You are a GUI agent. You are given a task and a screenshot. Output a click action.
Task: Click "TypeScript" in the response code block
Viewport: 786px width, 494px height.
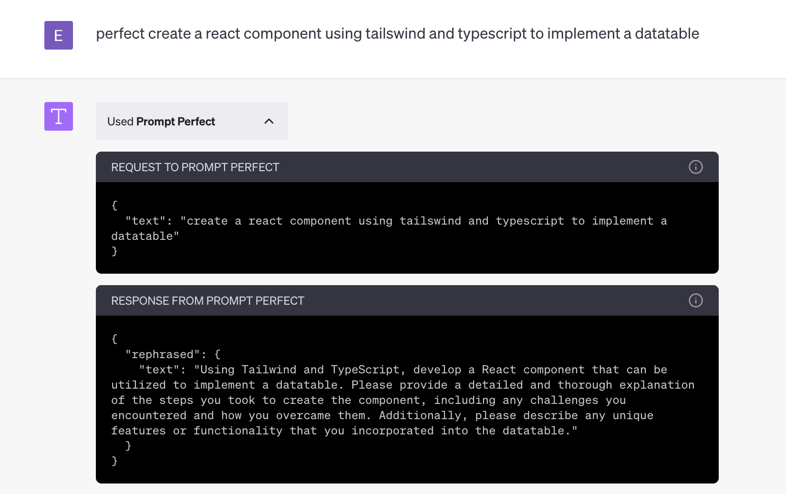pos(365,370)
